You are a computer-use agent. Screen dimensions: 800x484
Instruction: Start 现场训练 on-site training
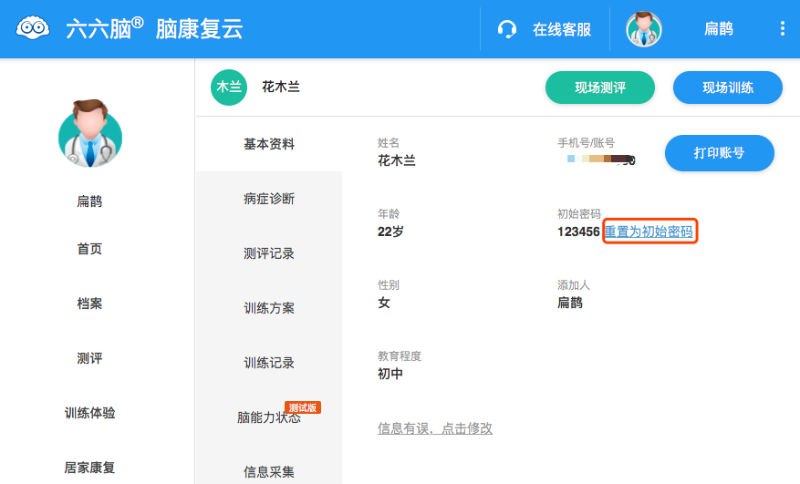[727, 88]
